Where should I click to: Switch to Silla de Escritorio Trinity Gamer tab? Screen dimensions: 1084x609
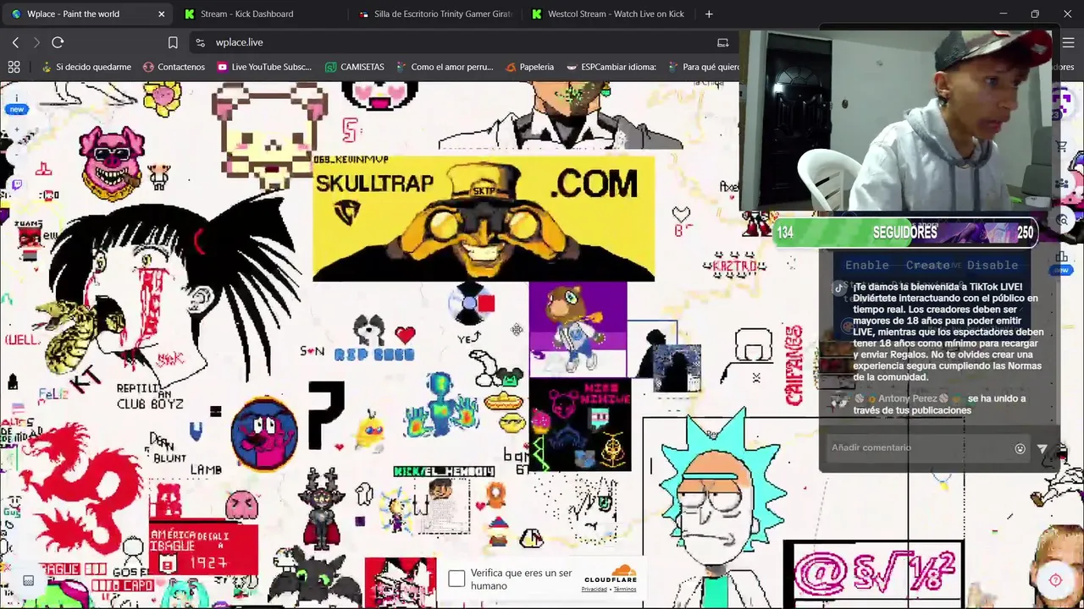coord(435,14)
